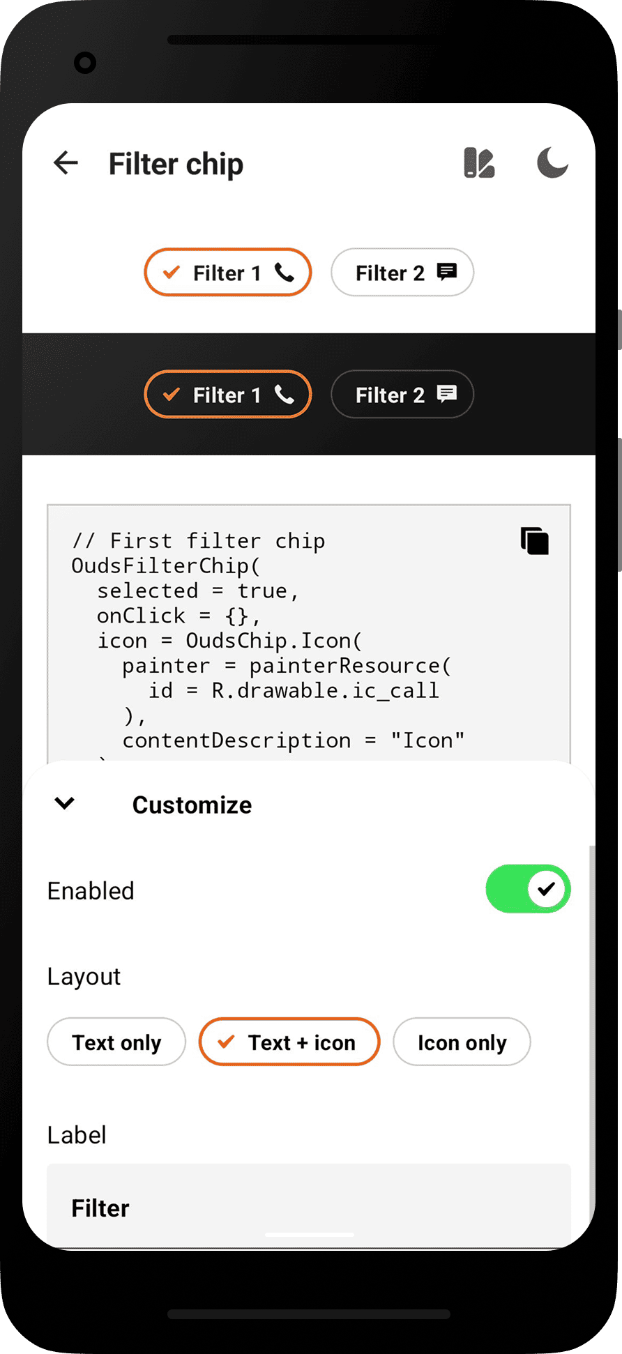
Task: Tap the phone icon on the dark-themed Filter 1 chip
Action: pyautogui.click(x=283, y=394)
